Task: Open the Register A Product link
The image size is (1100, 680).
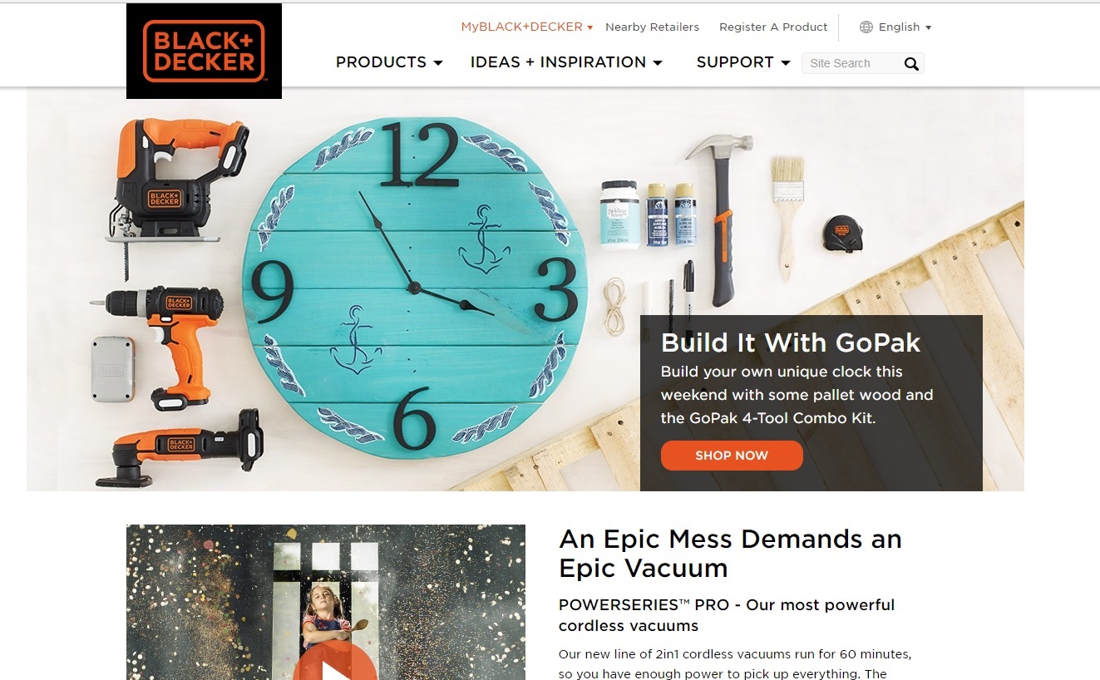Action: coord(773,27)
